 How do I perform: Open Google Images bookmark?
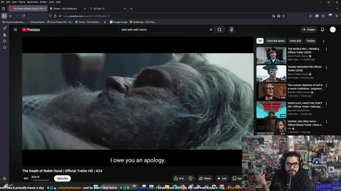[x=119, y=22]
